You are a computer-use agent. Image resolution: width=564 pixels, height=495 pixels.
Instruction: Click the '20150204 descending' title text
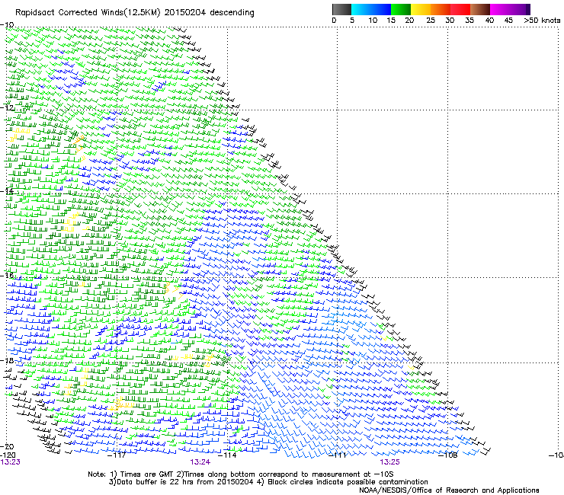click(210, 13)
